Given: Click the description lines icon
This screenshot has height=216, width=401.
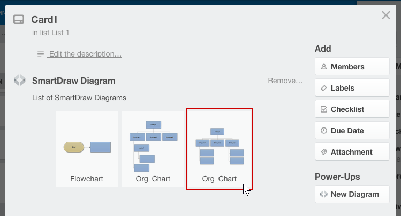Looking at the screenshot, I should click(x=41, y=54).
